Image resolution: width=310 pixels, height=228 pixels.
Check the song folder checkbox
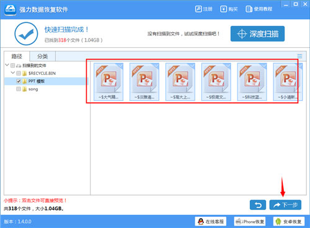[19, 89]
